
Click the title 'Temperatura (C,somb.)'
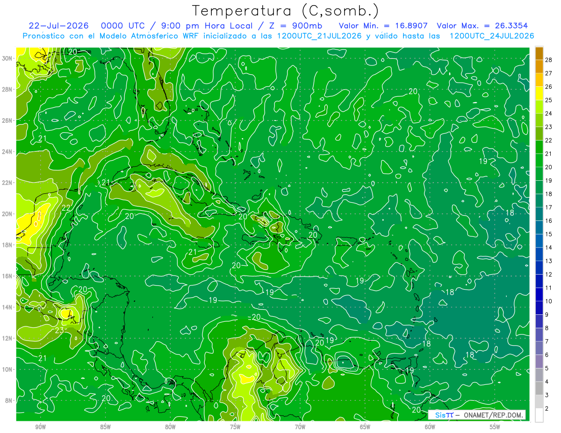coord(286,11)
